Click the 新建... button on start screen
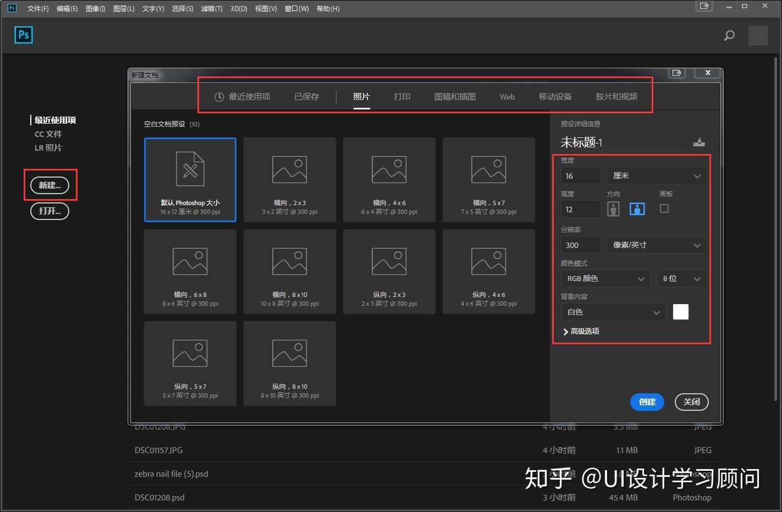 click(x=49, y=185)
